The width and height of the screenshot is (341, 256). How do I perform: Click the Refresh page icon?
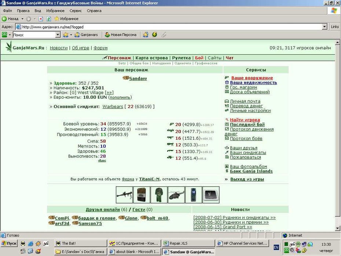pyautogui.click(x=49, y=19)
